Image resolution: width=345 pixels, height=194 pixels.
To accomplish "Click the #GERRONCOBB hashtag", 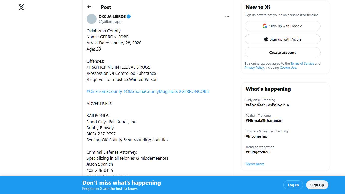I will (x=194, y=91).
